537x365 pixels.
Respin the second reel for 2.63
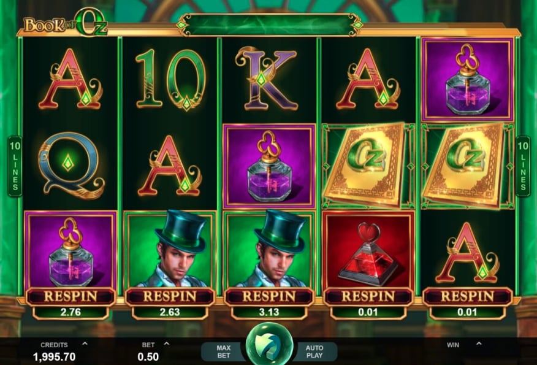pyautogui.click(x=170, y=296)
